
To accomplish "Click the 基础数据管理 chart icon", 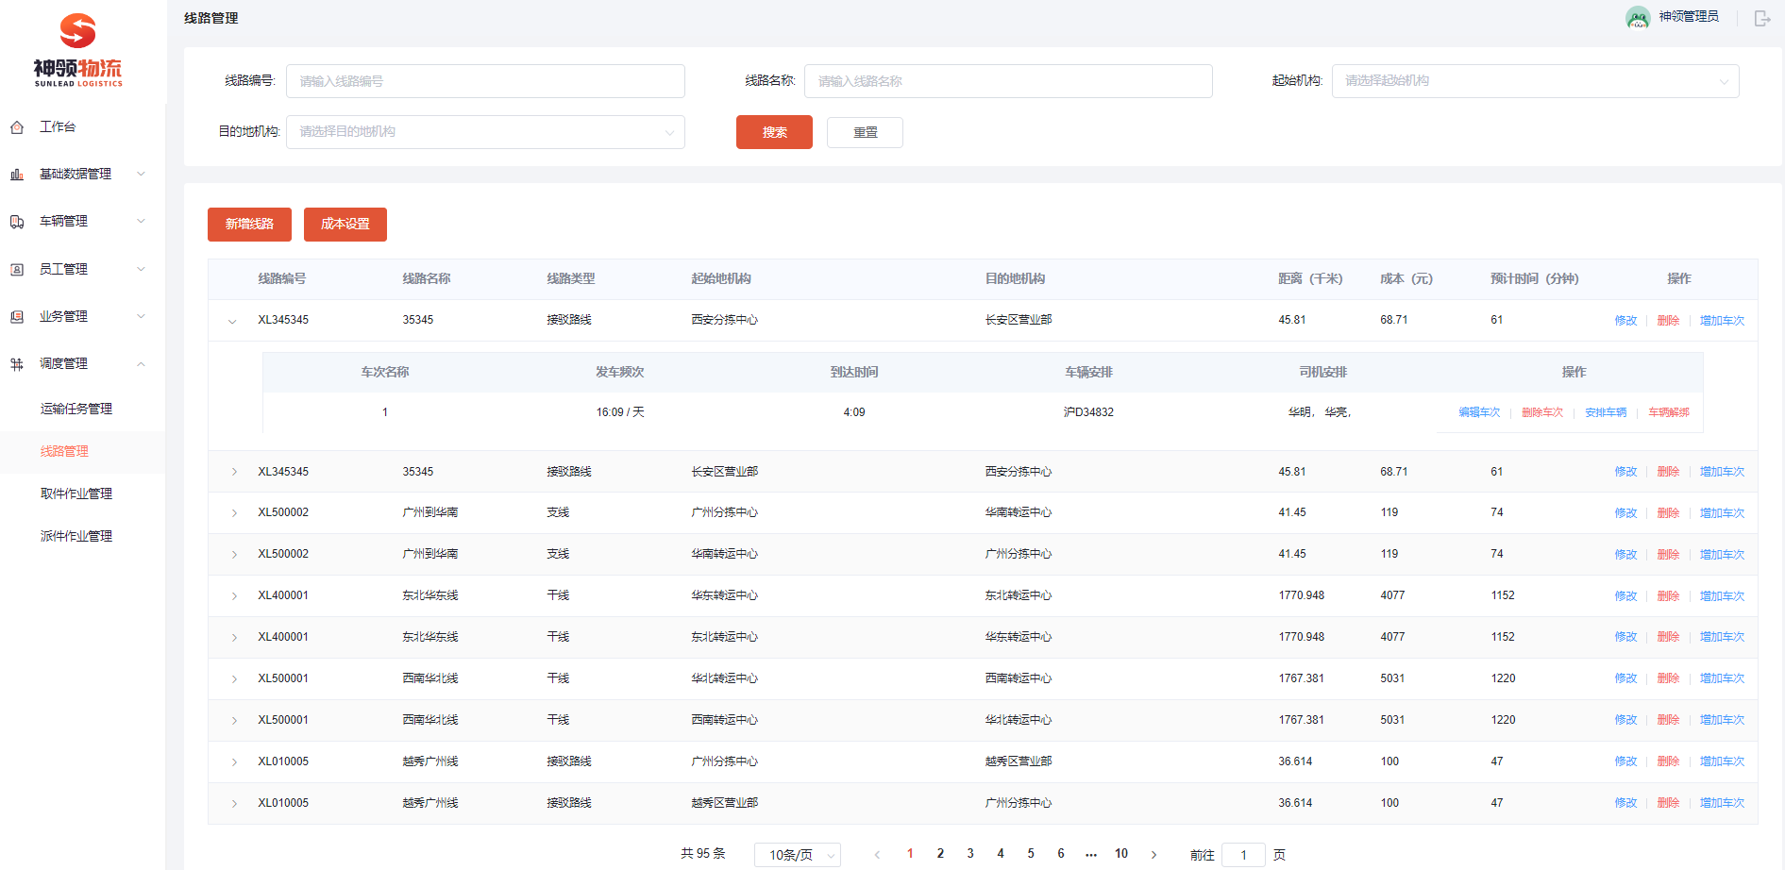I will [17, 175].
